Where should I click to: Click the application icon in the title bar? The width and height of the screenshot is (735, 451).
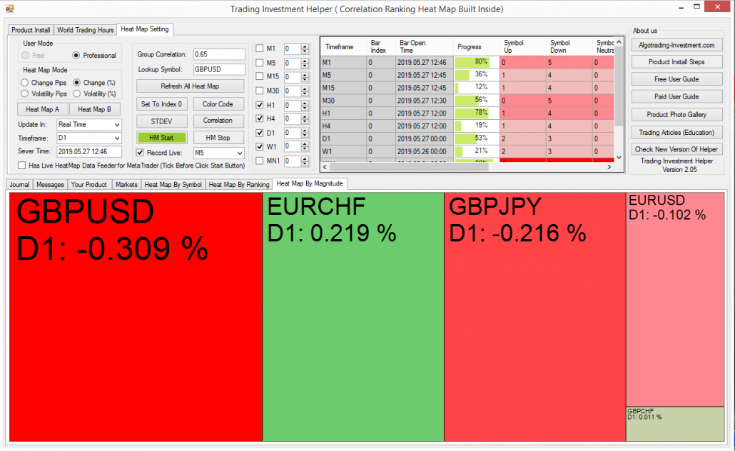coord(9,7)
